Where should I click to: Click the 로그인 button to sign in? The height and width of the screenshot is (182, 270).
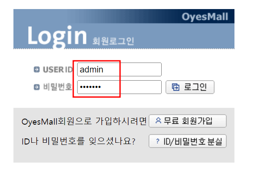pyautogui.click(x=190, y=87)
